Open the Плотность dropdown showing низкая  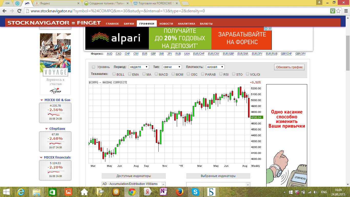click(215, 67)
